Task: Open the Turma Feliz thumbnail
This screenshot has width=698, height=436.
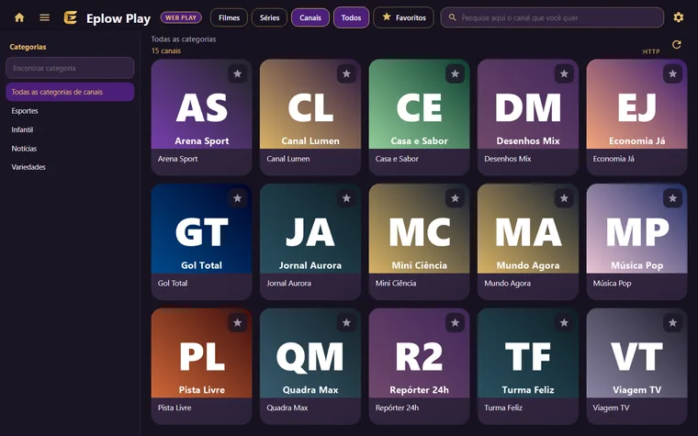Action: pos(528,353)
